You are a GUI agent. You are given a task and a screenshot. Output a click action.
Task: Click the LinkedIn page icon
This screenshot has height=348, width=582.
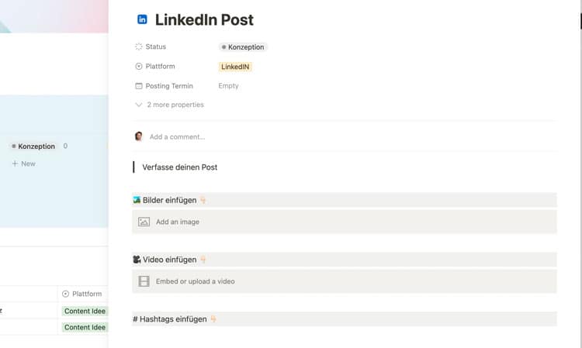click(x=142, y=20)
